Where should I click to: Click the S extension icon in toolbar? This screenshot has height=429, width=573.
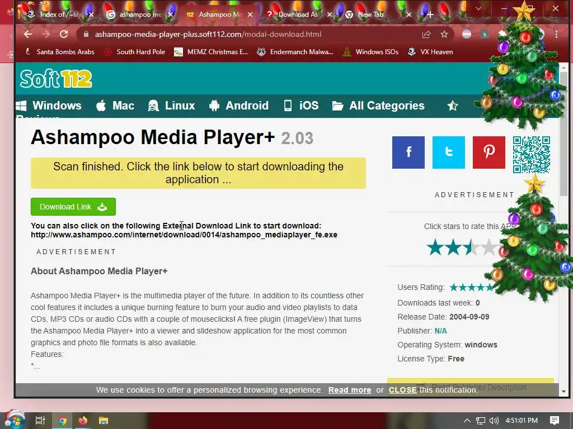tap(485, 34)
